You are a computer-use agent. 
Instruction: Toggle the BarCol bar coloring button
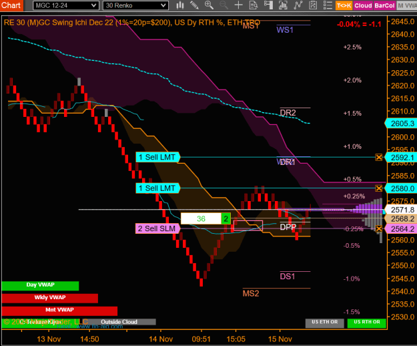pos(384,5)
